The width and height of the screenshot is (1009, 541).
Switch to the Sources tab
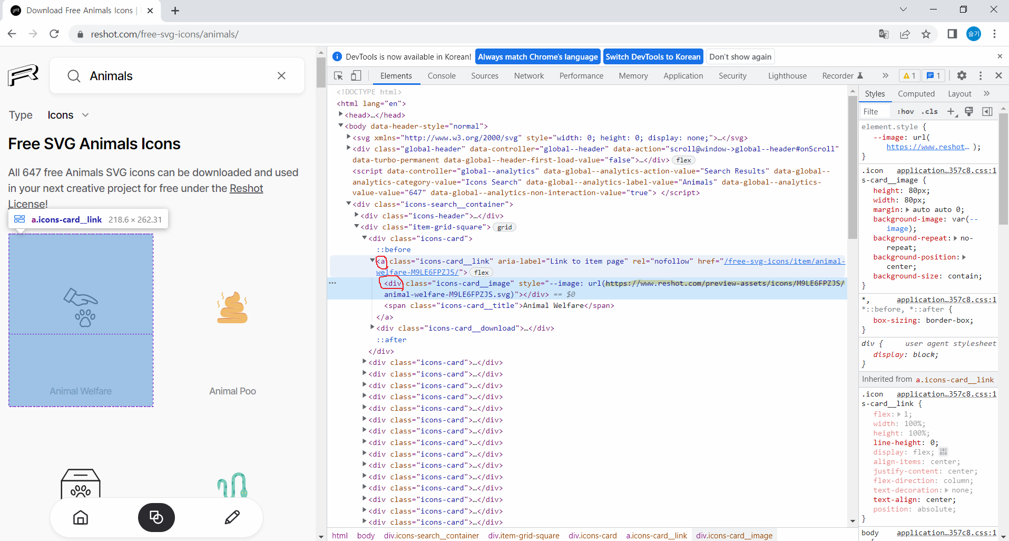[x=485, y=76]
